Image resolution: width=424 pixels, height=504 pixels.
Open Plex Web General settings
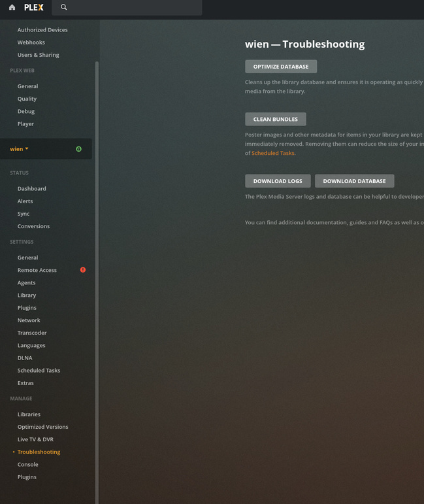click(x=27, y=86)
